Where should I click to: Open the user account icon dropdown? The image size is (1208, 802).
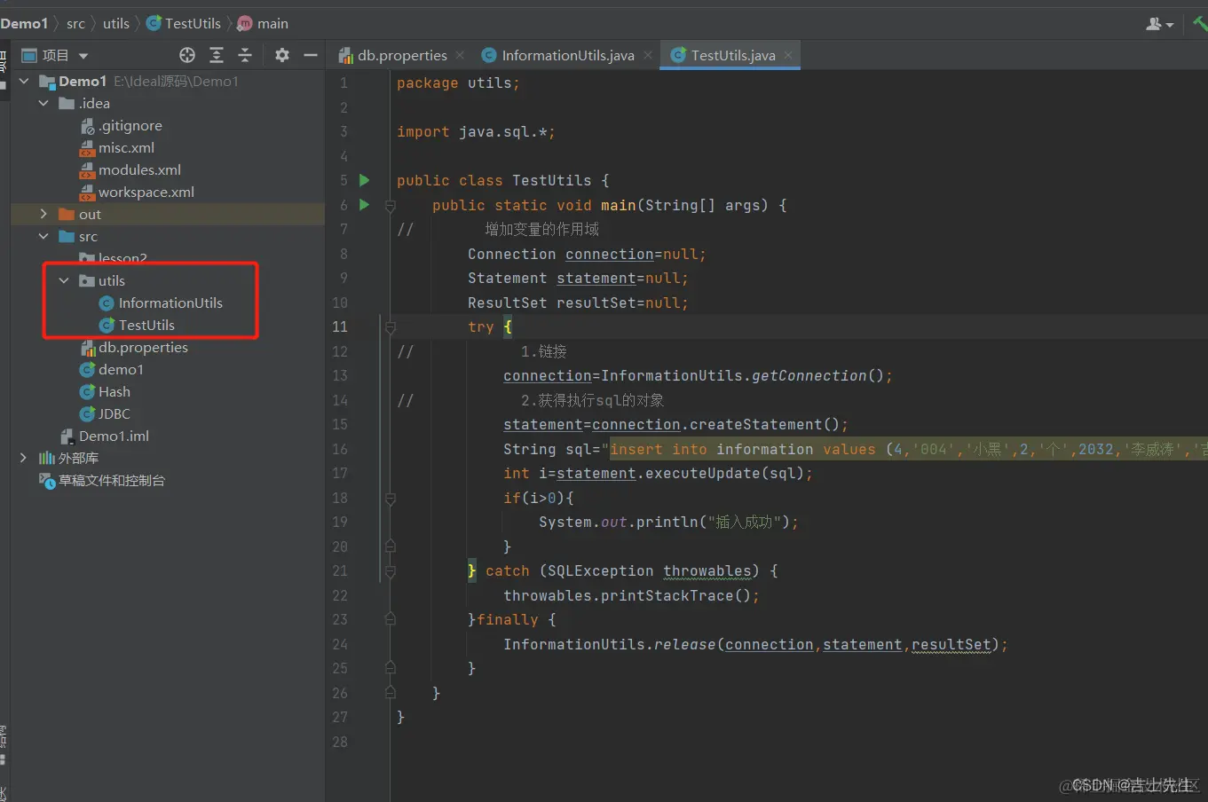click(1159, 24)
